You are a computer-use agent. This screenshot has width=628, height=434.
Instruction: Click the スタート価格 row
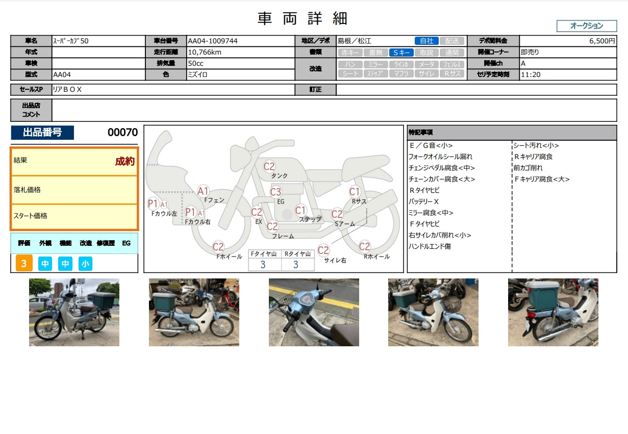tap(74, 216)
